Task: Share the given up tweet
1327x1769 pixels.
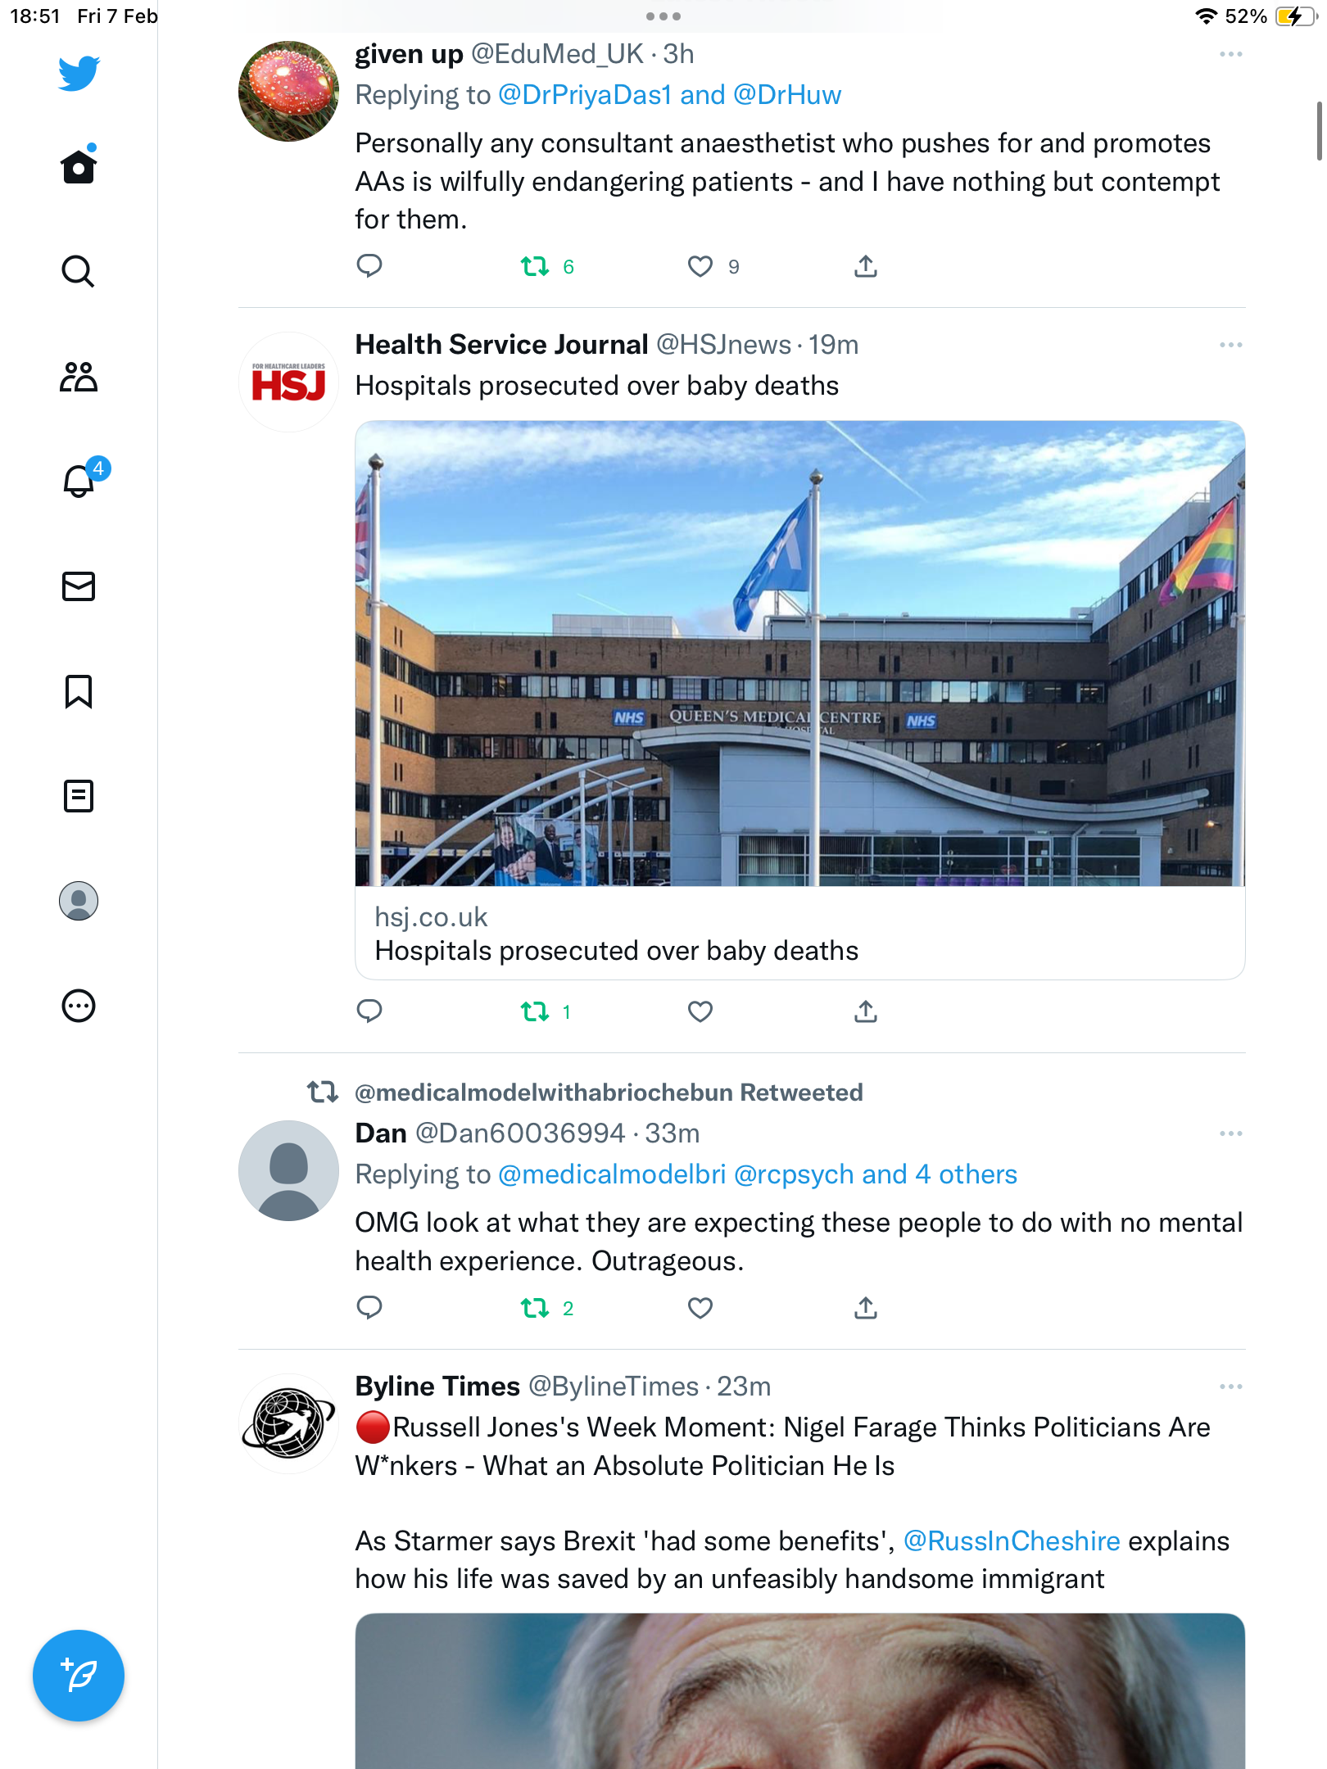Action: (x=866, y=266)
